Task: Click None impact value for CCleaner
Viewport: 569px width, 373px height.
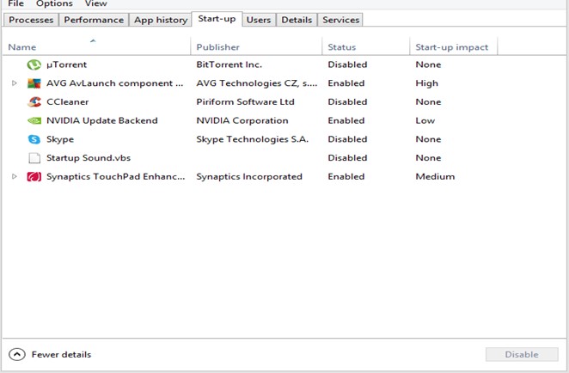Action: click(x=428, y=102)
